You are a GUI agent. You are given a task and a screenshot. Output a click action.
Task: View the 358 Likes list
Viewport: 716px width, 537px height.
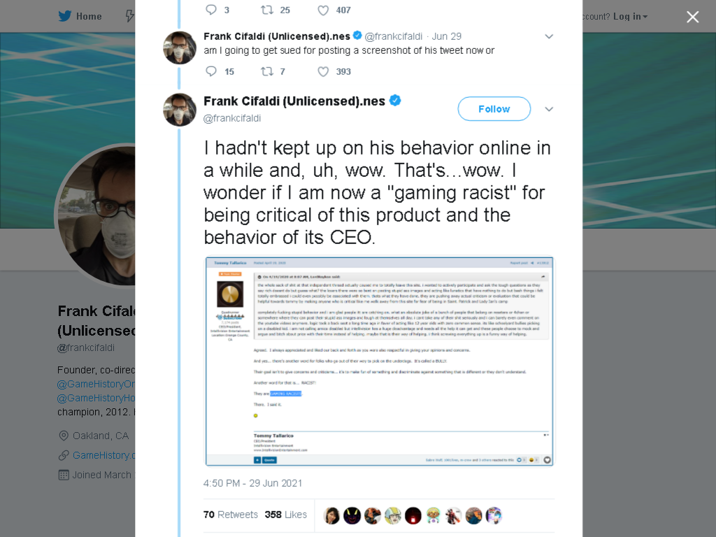pyautogui.click(x=286, y=515)
